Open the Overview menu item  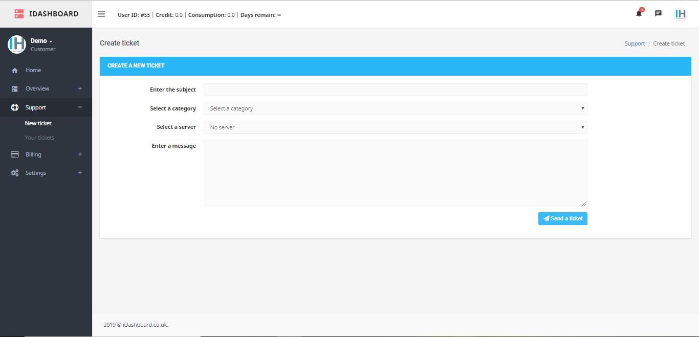click(x=37, y=88)
